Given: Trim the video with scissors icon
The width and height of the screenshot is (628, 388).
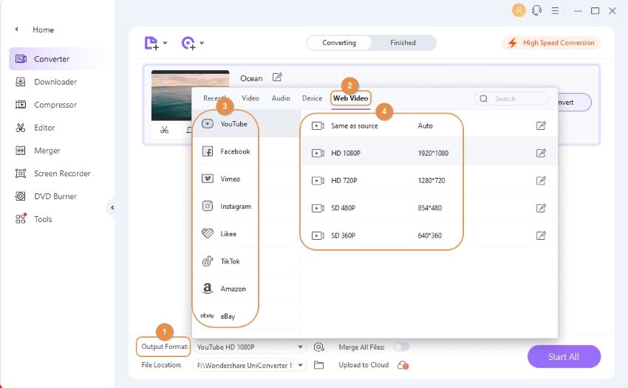Looking at the screenshot, I should [x=164, y=130].
